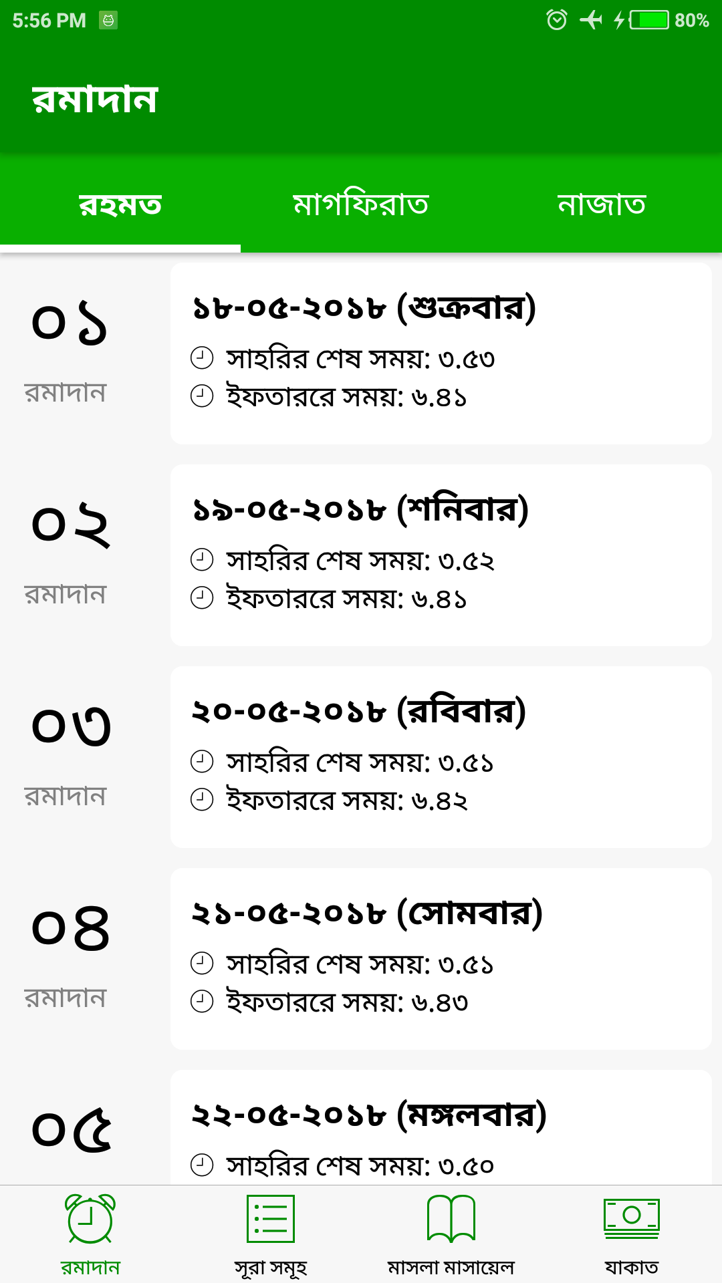Tap the airplane mode status icon
Screen dimensions: 722x1283
590,20
